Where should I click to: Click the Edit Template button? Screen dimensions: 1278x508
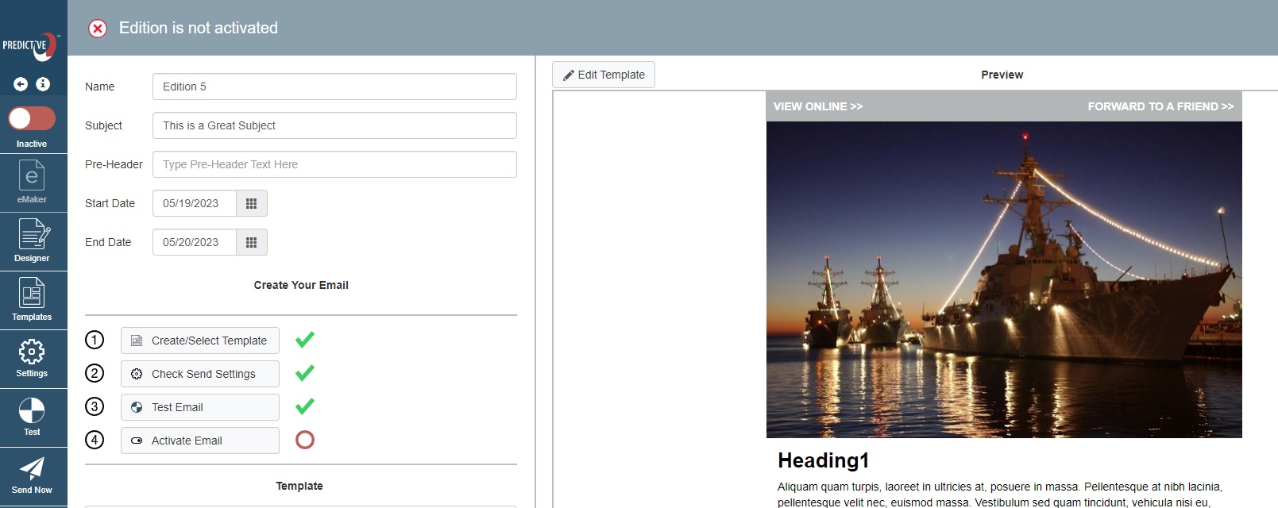604,75
